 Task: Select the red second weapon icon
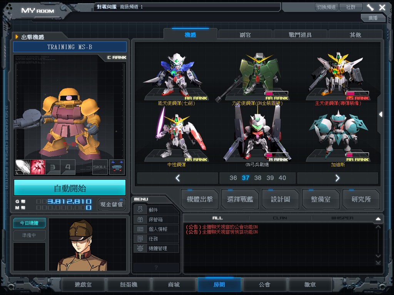[x=38, y=167]
